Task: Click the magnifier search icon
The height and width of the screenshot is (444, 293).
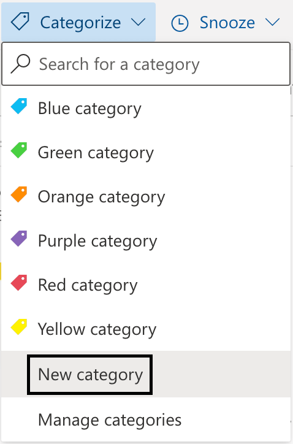Action: click(x=20, y=64)
